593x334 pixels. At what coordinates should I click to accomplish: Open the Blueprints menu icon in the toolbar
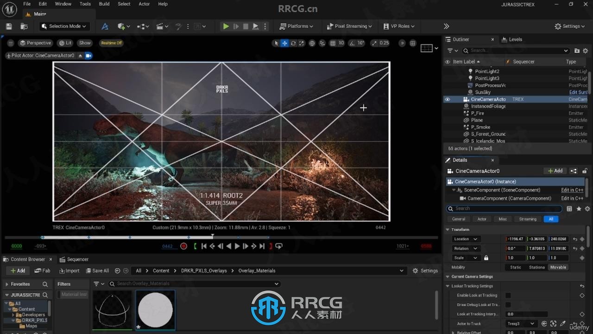coord(142,26)
